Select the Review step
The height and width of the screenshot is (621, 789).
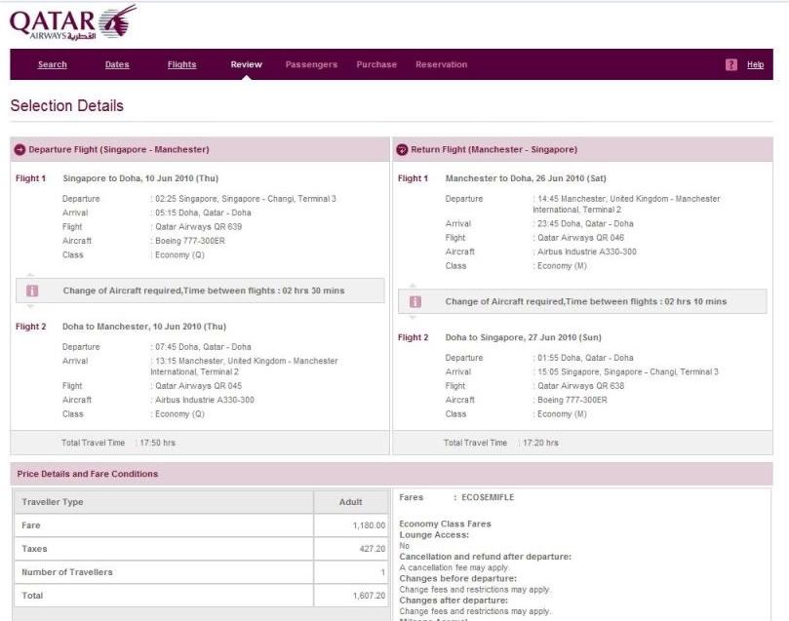[x=246, y=64]
